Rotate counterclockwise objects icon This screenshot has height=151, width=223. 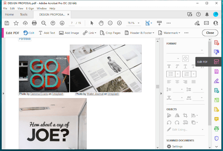point(169,122)
